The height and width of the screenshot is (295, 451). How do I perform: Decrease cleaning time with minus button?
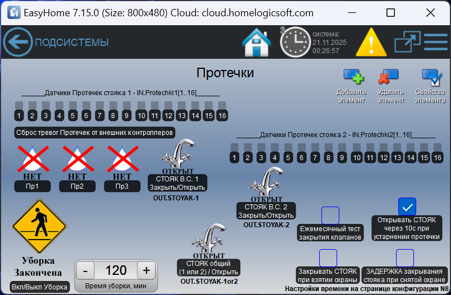click(85, 270)
